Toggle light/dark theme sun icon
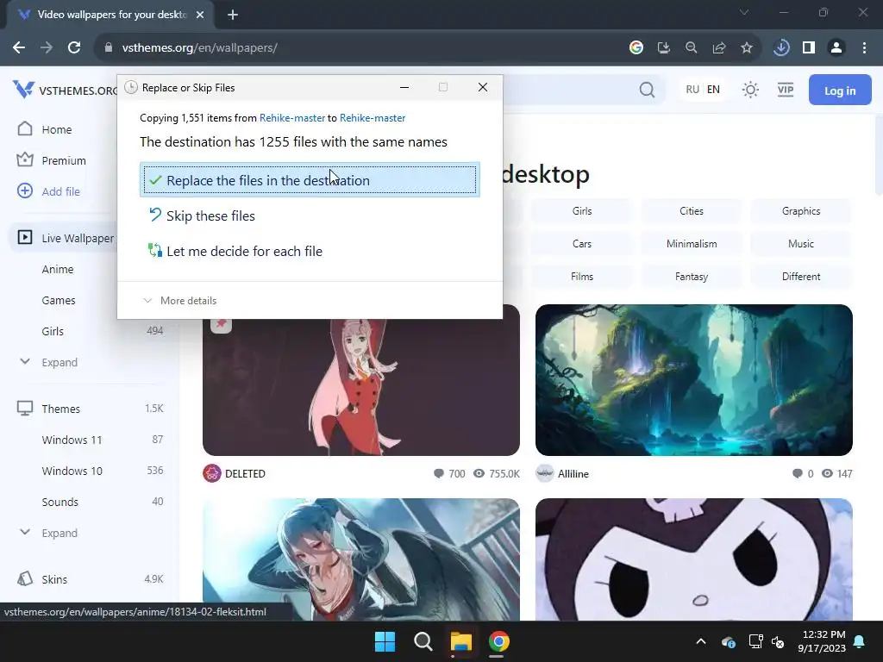Screen dimensions: 883x662 tap(750, 90)
